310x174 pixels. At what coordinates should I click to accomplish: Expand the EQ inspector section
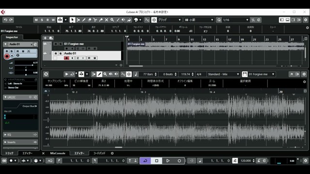(5, 134)
